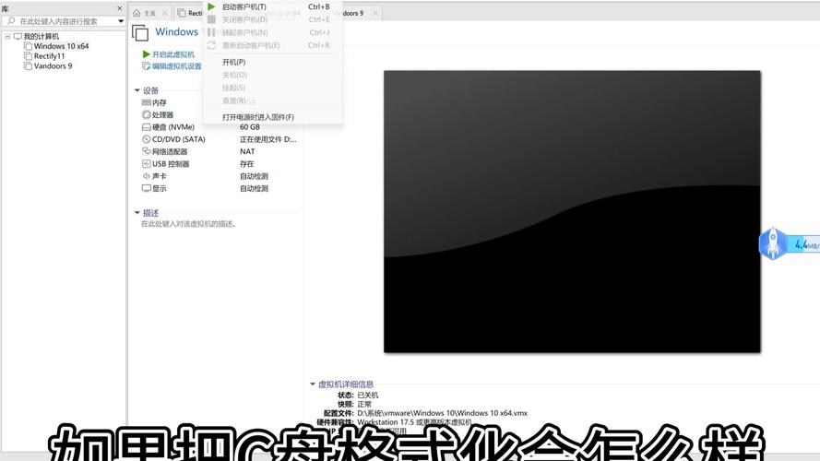Open 编辑虚拟机设置 link
The width and height of the screenshot is (820, 461).
[176, 66]
